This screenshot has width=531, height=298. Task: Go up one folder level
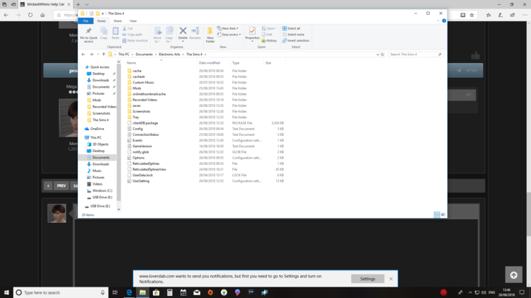103,55
